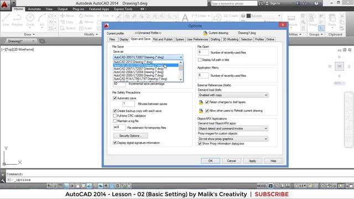This screenshot has height=199, width=354.
Task: Switch to the Drafting tab in Options
Action: click(x=215, y=39)
